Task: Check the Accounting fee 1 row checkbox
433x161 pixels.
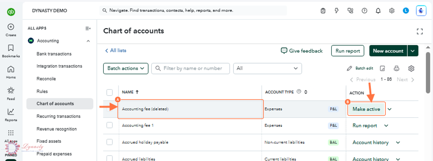Action: pos(110,125)
